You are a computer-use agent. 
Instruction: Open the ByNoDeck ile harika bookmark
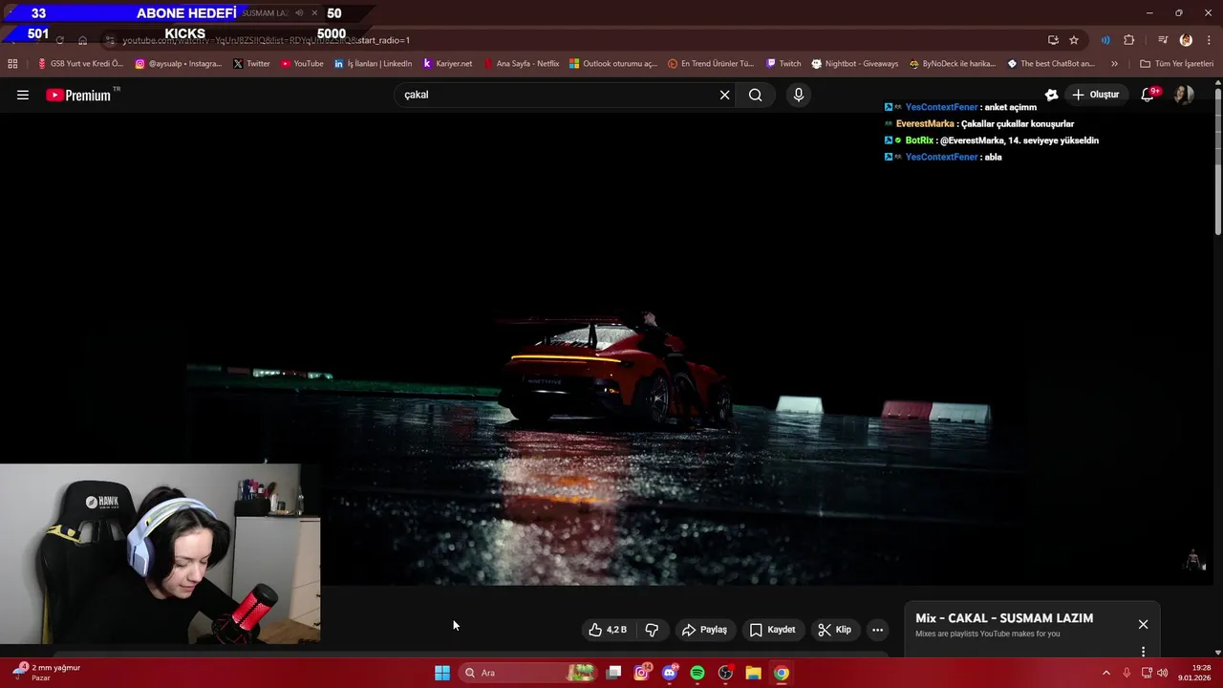953,64
